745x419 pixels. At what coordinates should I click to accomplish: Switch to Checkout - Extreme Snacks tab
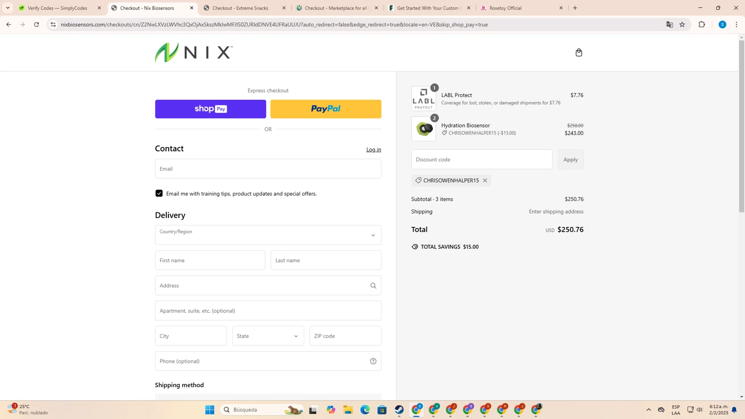click(x=240, y=8)
